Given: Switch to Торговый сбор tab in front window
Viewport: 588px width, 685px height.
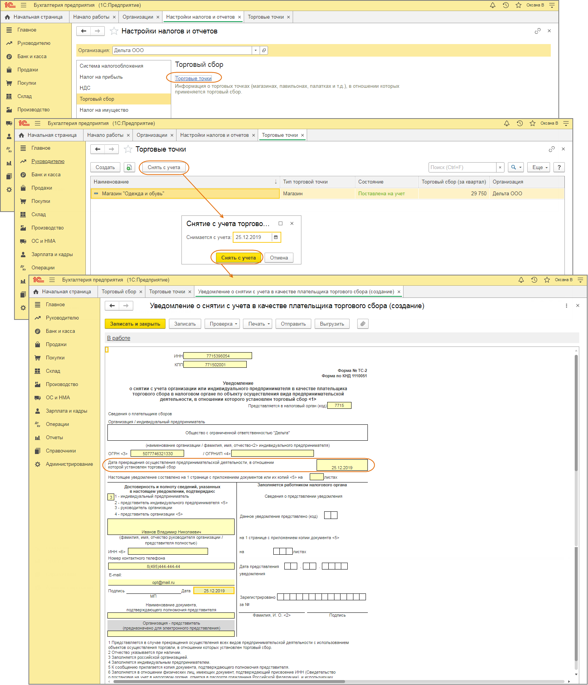Looking at the screenshot, I should (x=119, y=291).
